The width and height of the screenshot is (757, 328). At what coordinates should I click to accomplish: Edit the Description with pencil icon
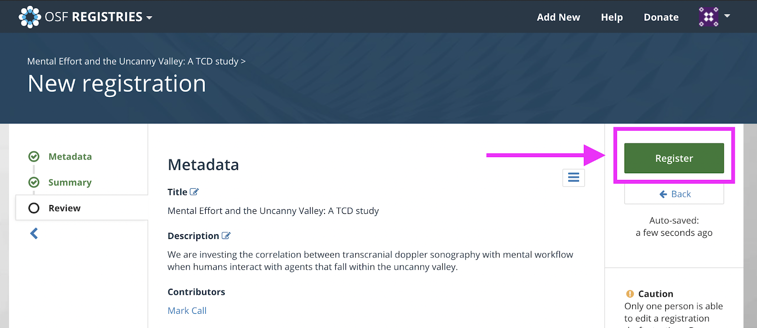coord(226,235)
